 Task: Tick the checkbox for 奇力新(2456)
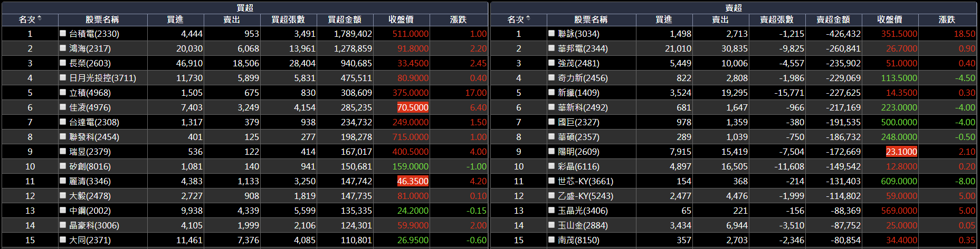coord(551,77)
